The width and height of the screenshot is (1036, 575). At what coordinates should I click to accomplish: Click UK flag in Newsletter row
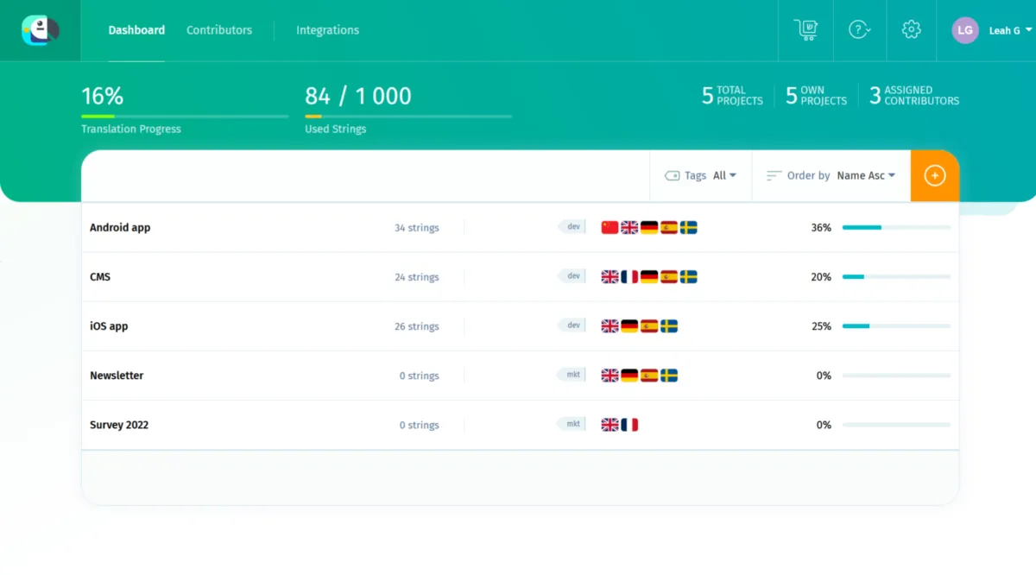[610, 376]
